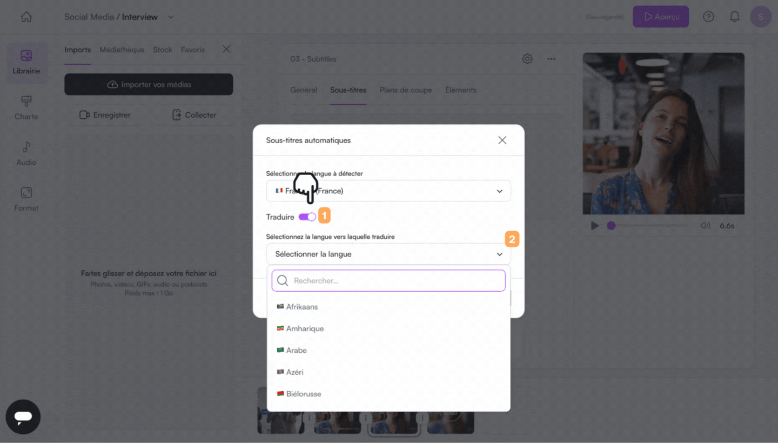Click the Aperçu preview button
Screen dimensions: 778x443
click(x=661, y=17)
